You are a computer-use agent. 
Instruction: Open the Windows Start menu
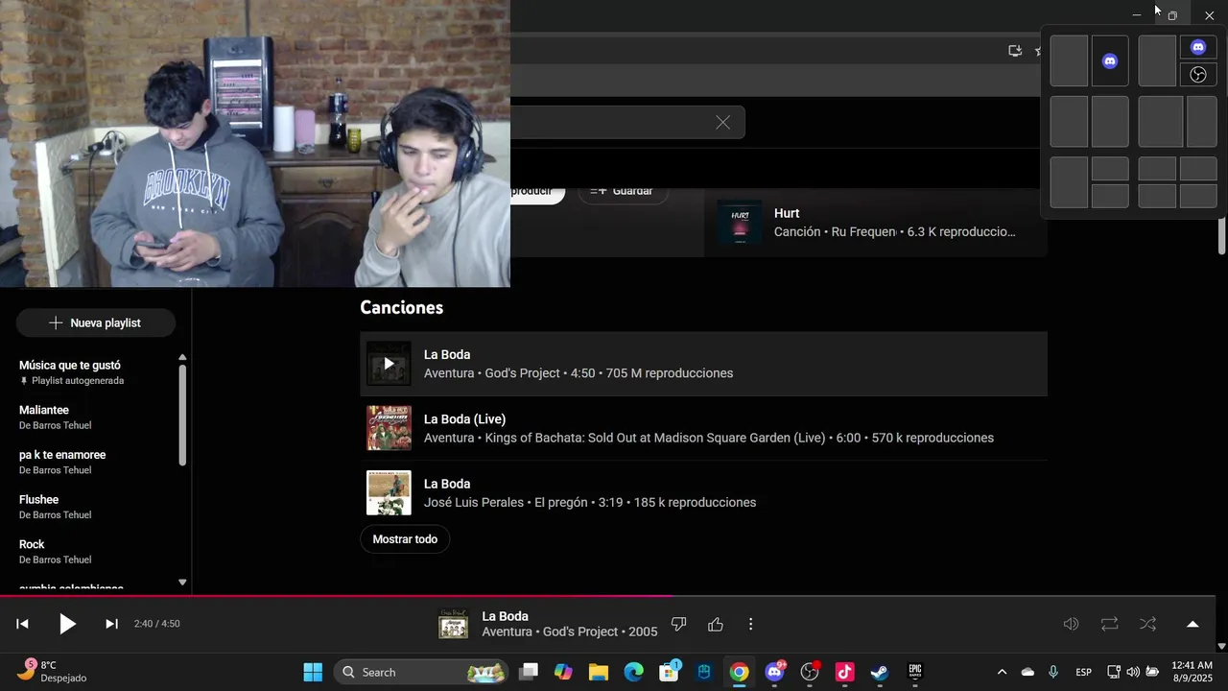(x=313, y=672)
